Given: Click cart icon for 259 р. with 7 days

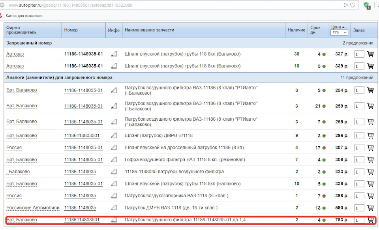Looking at the screenshot, I should (370, 122).
